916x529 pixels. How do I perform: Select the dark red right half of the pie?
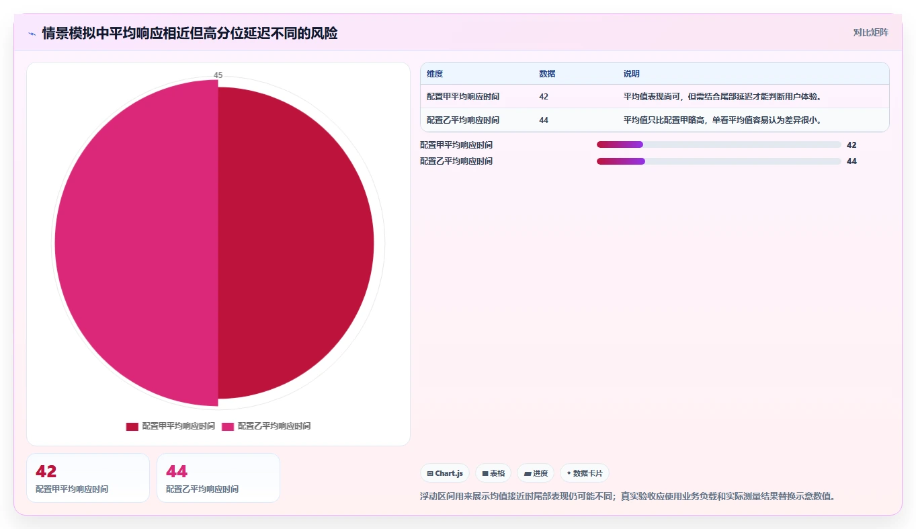point(296,243)
